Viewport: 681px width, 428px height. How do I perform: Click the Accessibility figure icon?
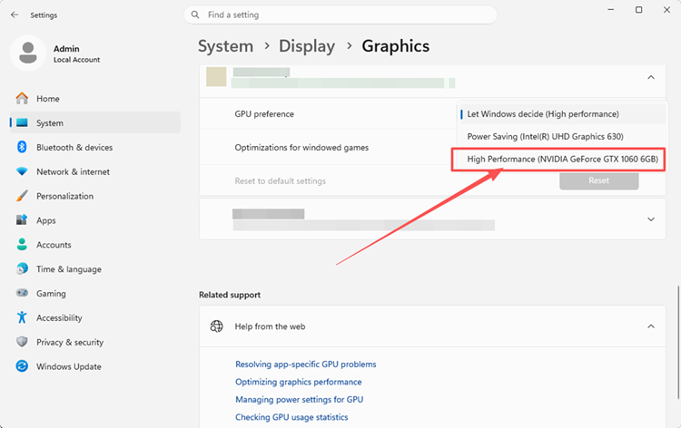click(22, 317)
